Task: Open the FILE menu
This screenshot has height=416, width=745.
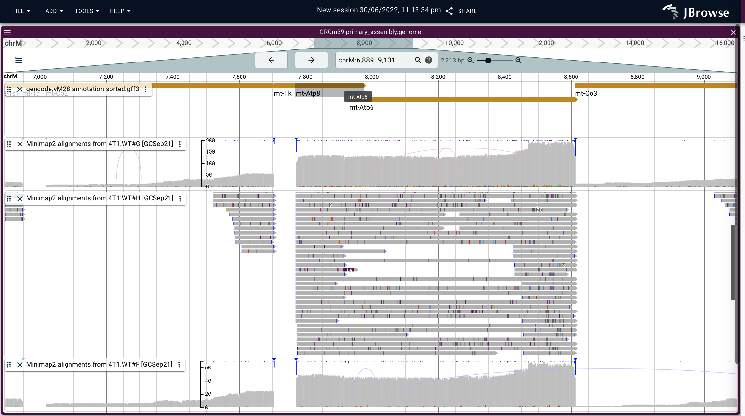Action: click(x=21, y=11)
